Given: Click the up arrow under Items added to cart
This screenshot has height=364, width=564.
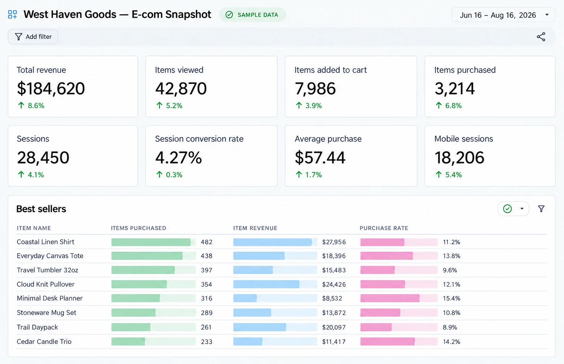Looking at the screenshot, I should (299, 105).
